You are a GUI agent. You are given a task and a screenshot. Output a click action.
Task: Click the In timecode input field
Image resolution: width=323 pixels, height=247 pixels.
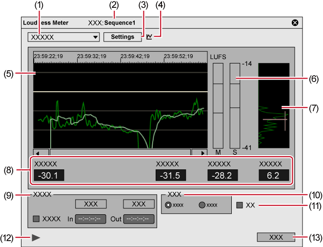click(91, 219)
